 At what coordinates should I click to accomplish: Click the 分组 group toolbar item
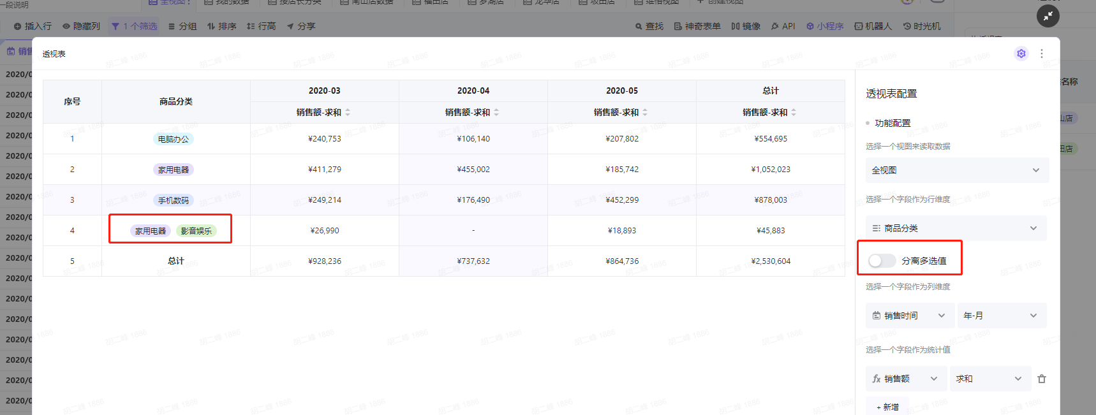click(182, 26)
